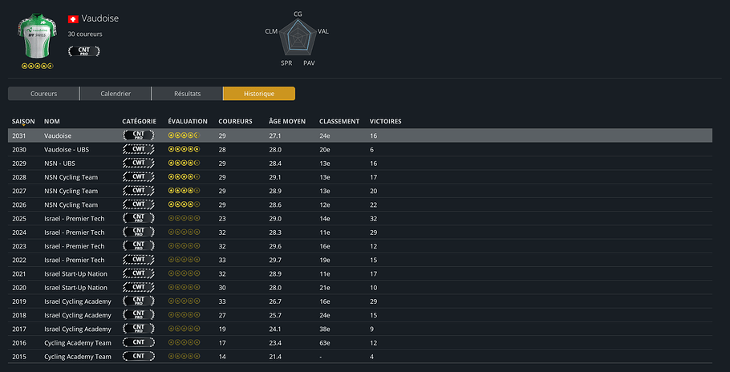Click Cycling Academy Team name for 2016
Screen dimensions: 730x372
pos(78,342)
